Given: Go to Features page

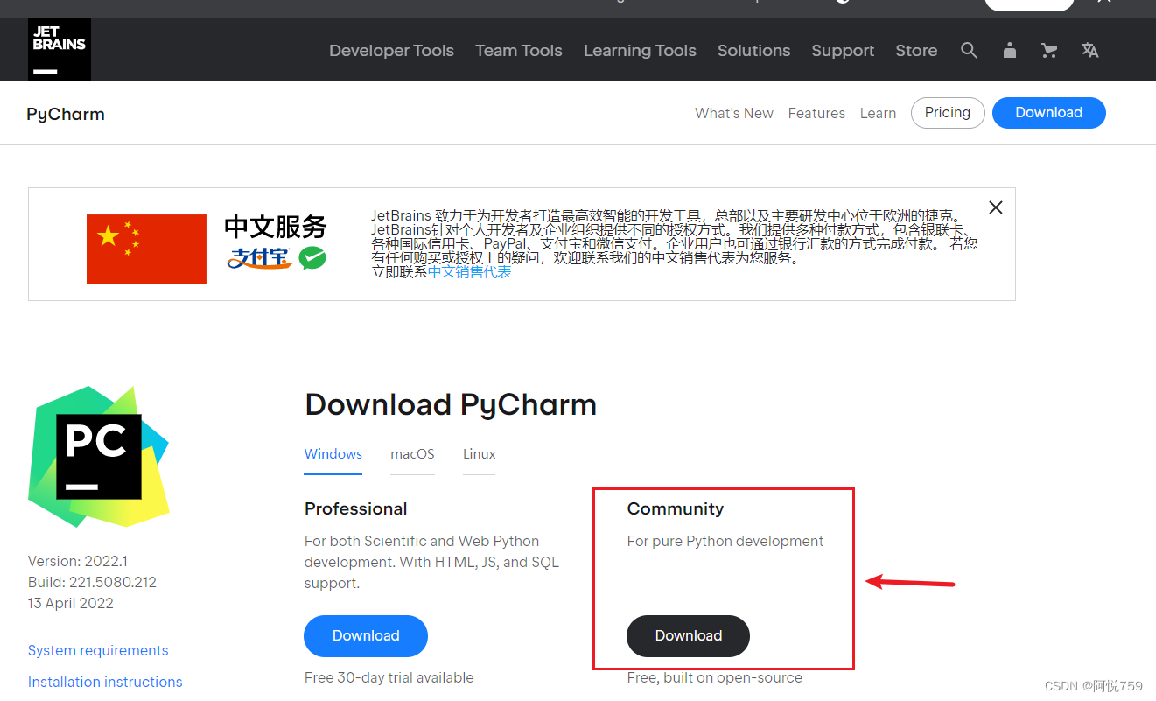Looking at the screenshot, I should [x=816, y=113].
